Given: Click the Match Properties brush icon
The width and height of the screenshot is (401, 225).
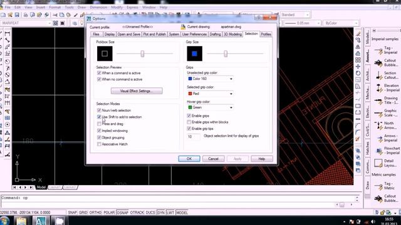Looking at the screenshot, I should (x=76, y=15).
